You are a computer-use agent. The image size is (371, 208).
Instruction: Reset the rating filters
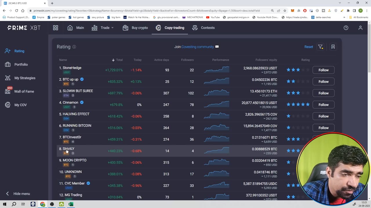click(309, 47)
